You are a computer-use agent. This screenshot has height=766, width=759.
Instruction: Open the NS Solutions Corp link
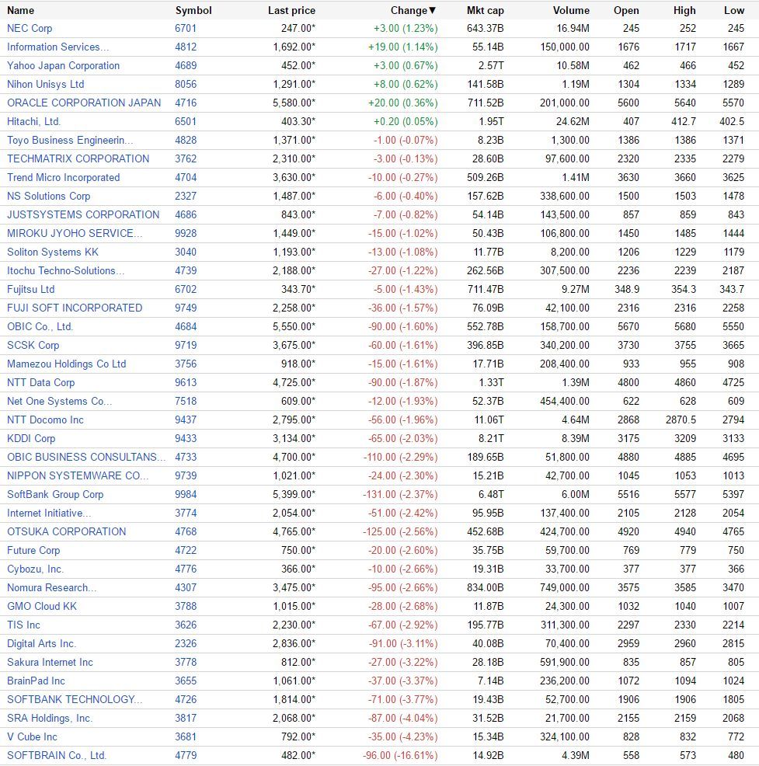(x=48, y=196)
